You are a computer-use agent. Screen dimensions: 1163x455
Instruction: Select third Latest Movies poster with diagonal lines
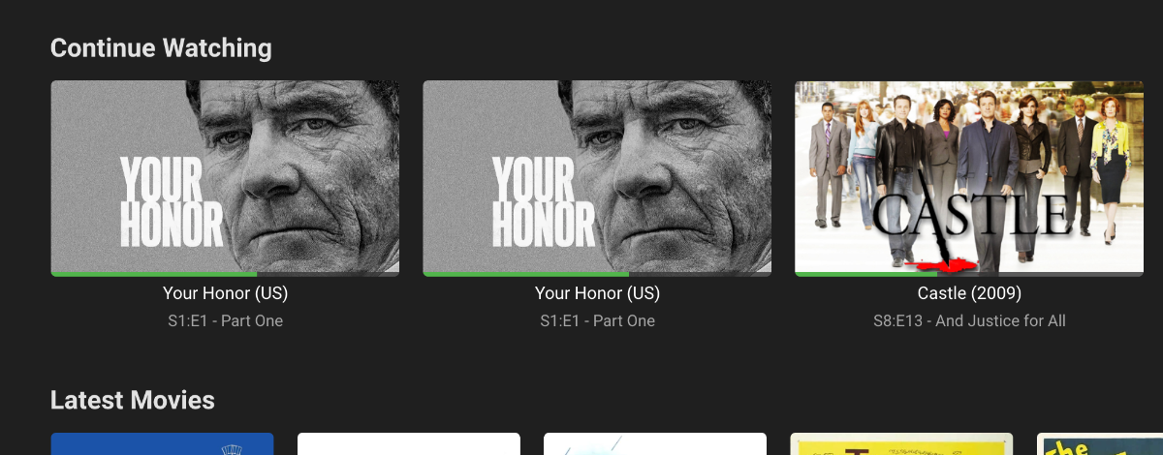pos(655,444)
